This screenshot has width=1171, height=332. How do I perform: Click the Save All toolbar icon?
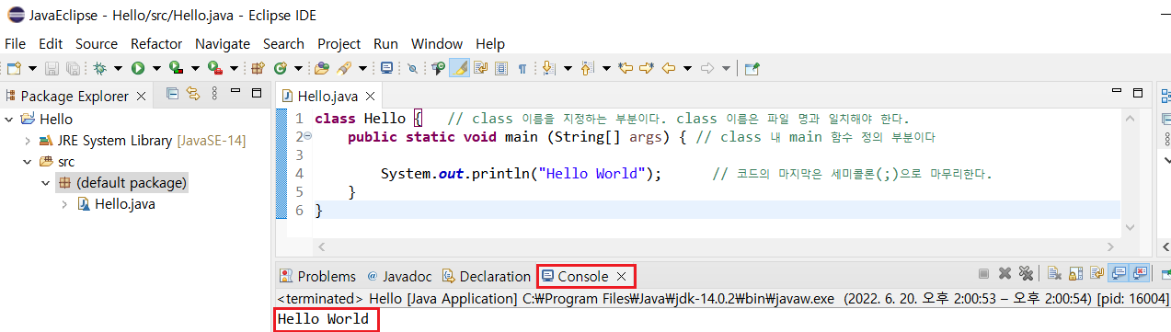coord(73,68)
